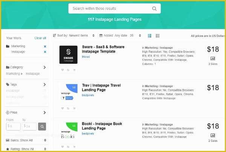Visit author Morad's profile link

(x=86, y=57)
